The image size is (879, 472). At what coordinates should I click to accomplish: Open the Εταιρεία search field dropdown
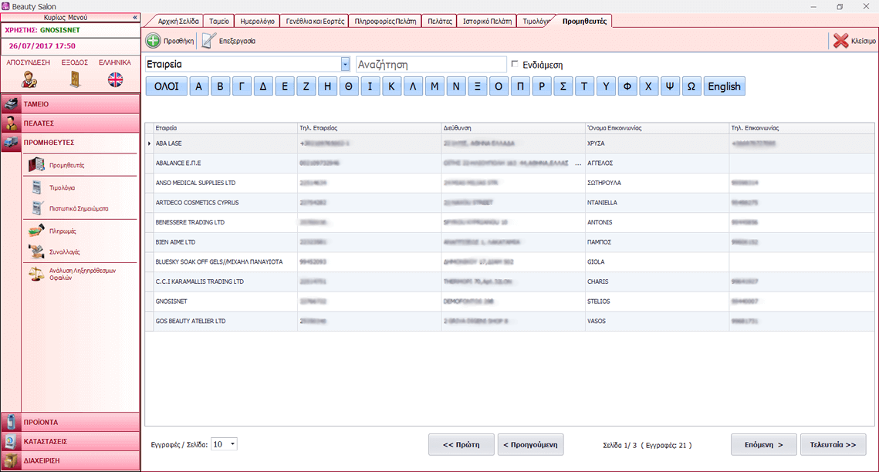click(x=345, y=65)
